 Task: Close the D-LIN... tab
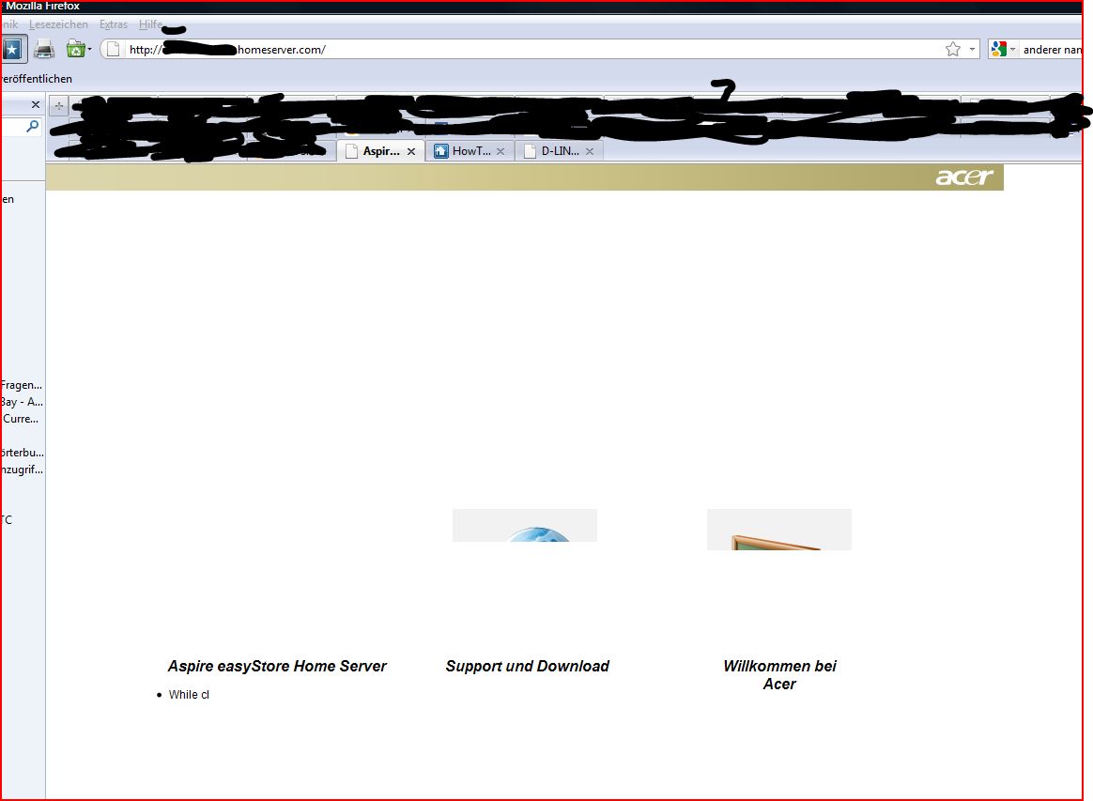click(590, 151)
